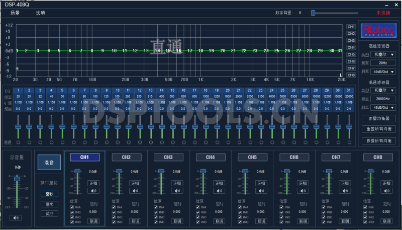
Task: Show CH2 curve in graph legend
Action: pos(351,34)
